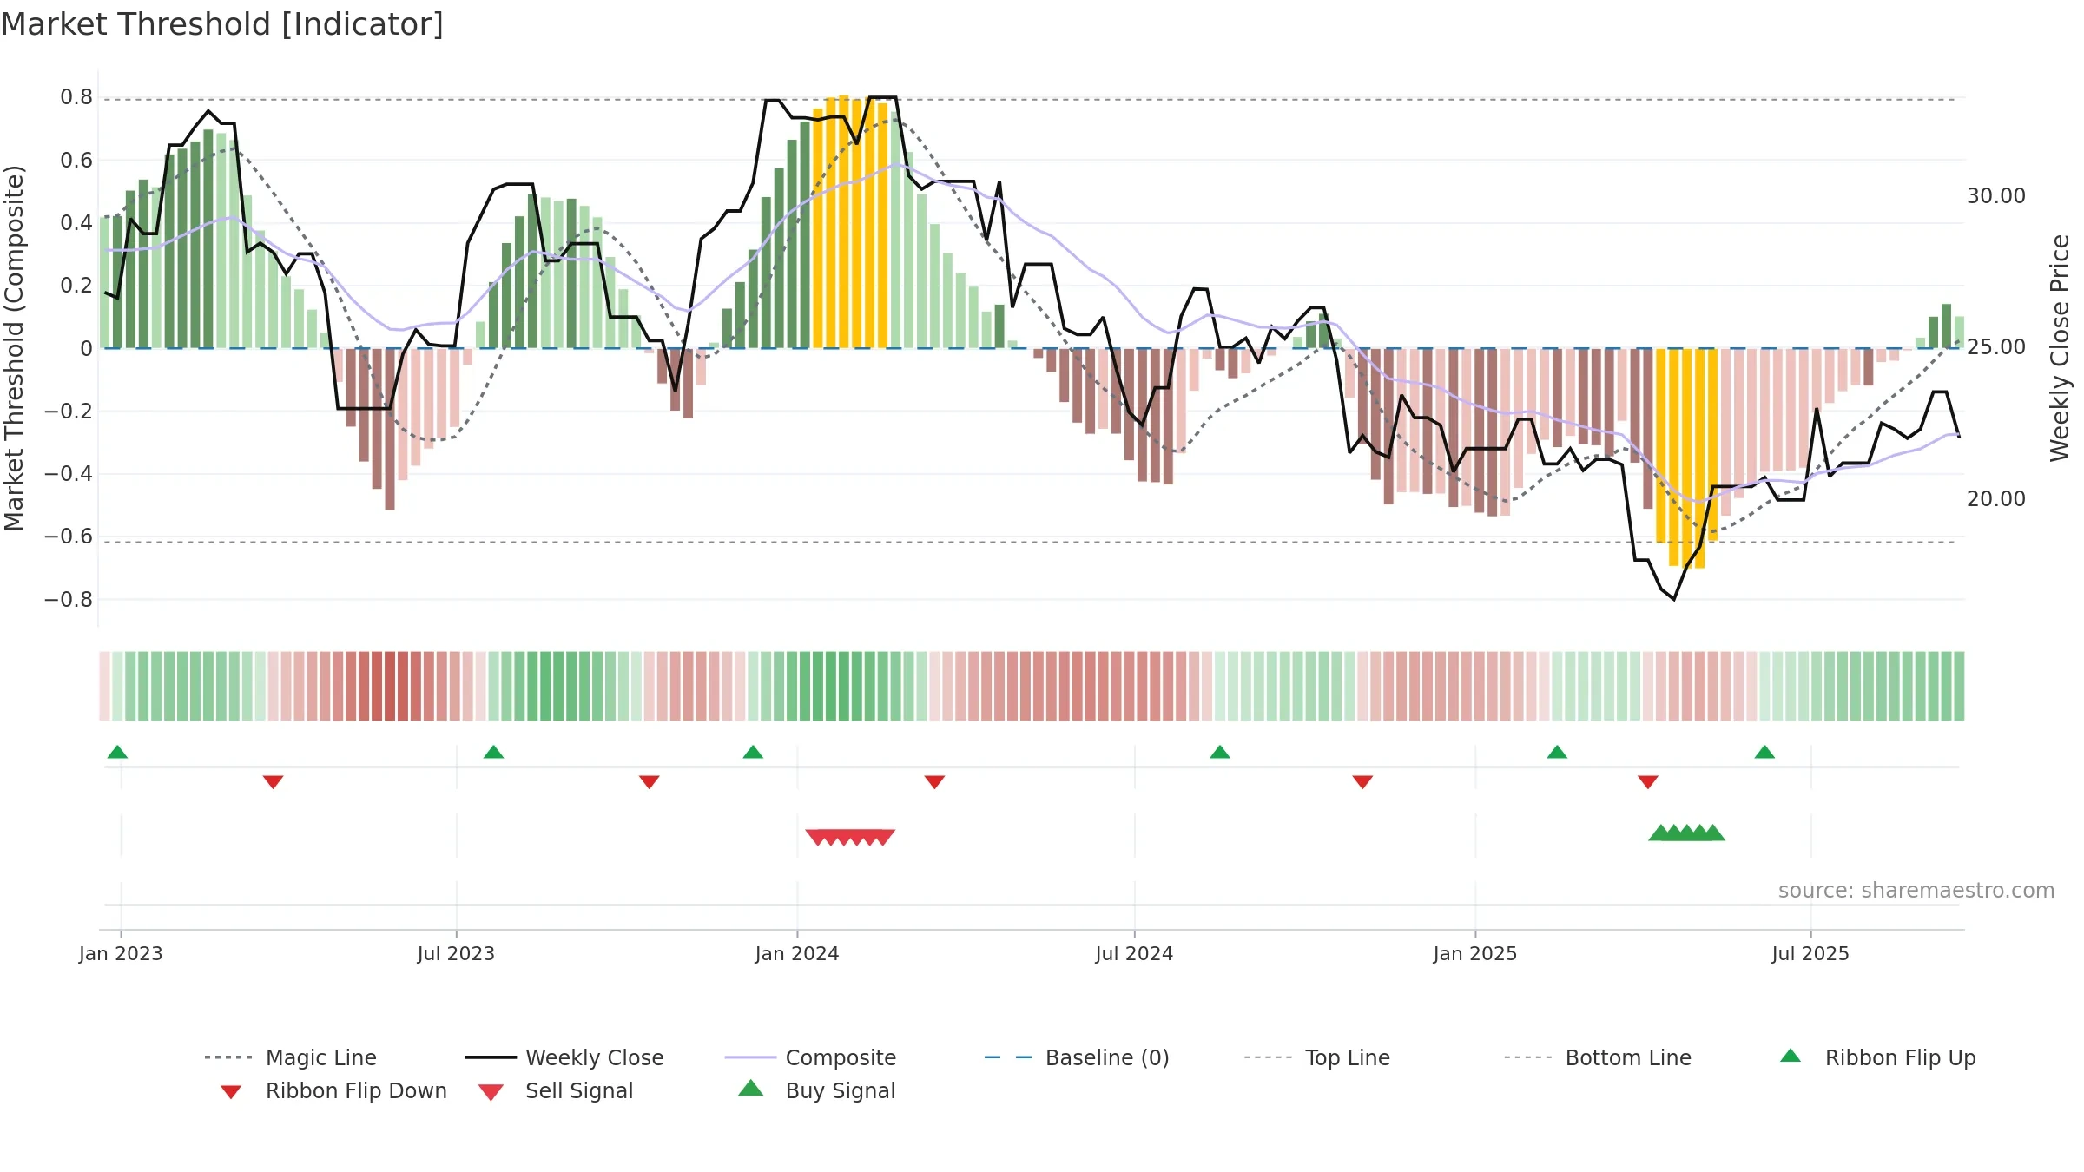Click the first red sell signal marker after Jan 2024
2084x1172 pixels.
click(816, 837)
